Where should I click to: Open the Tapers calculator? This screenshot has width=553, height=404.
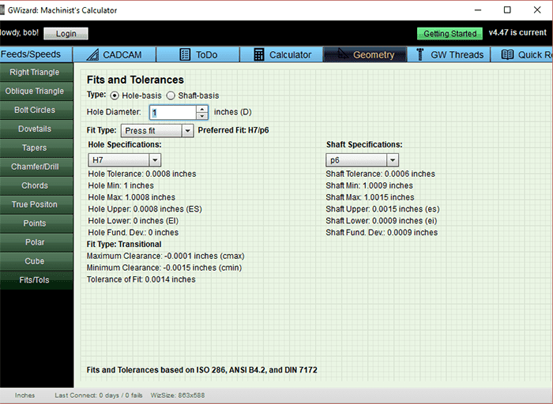click(36, 148)
